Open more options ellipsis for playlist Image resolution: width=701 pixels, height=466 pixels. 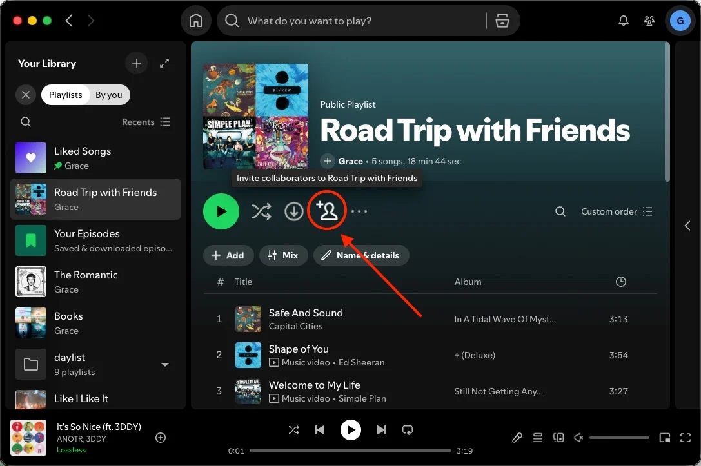click(x=359, y=211)
